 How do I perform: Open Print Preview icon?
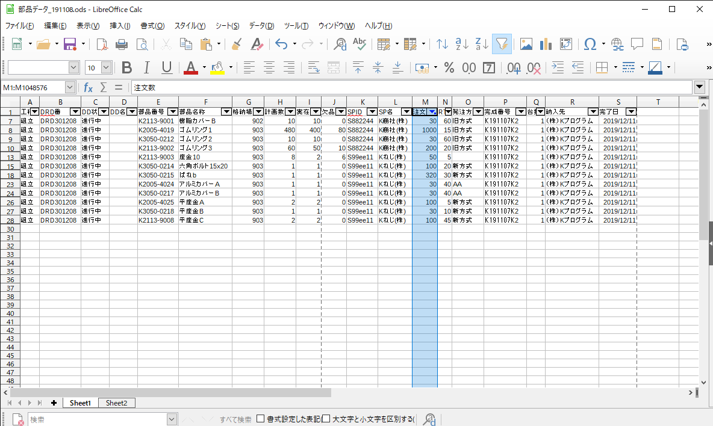coord(142,44)
